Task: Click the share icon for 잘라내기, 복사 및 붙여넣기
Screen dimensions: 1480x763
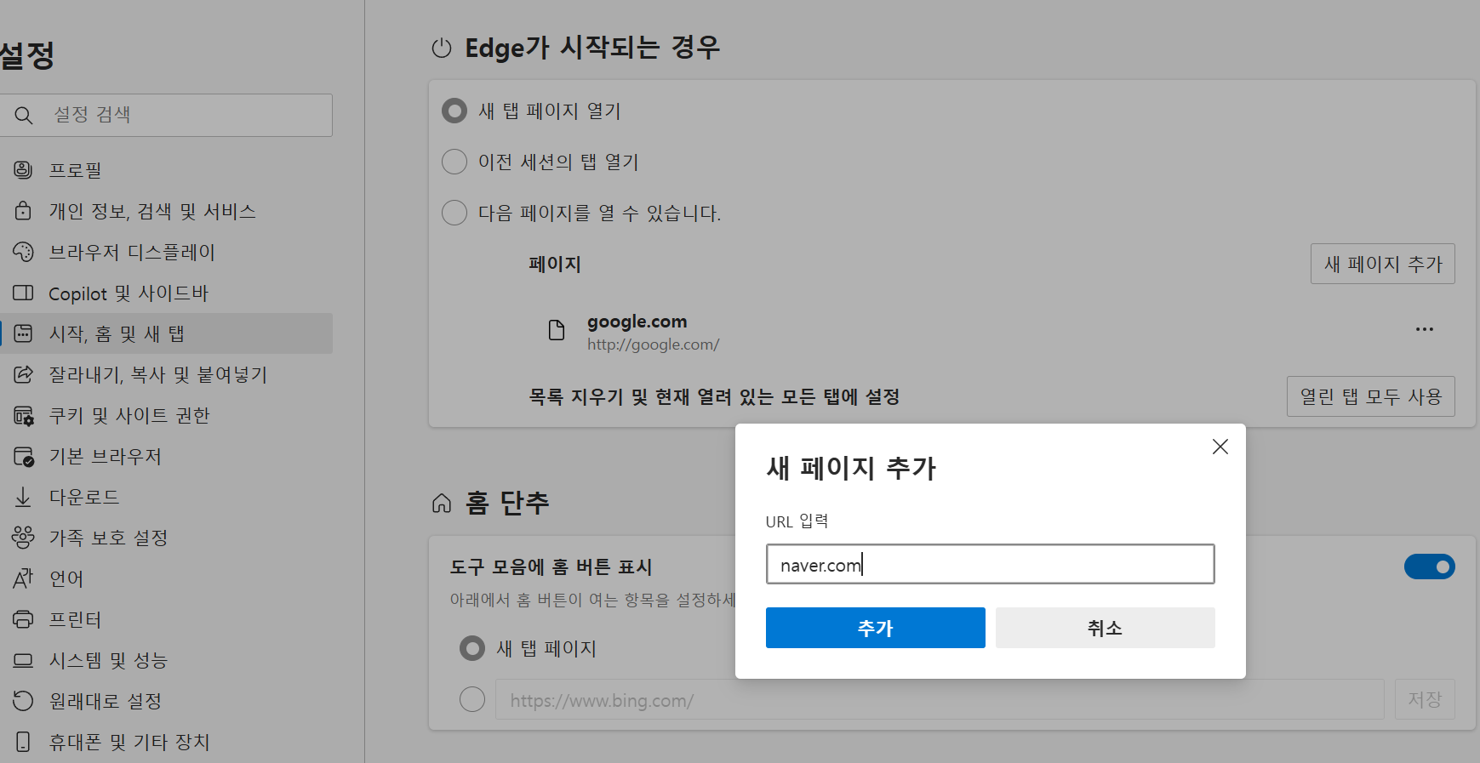Action: (23, 374)
